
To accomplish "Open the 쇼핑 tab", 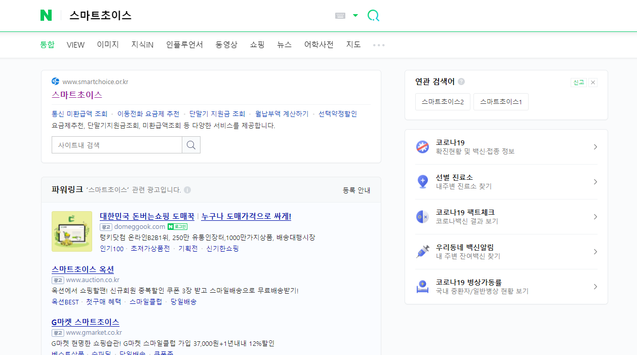I will 257,45.
